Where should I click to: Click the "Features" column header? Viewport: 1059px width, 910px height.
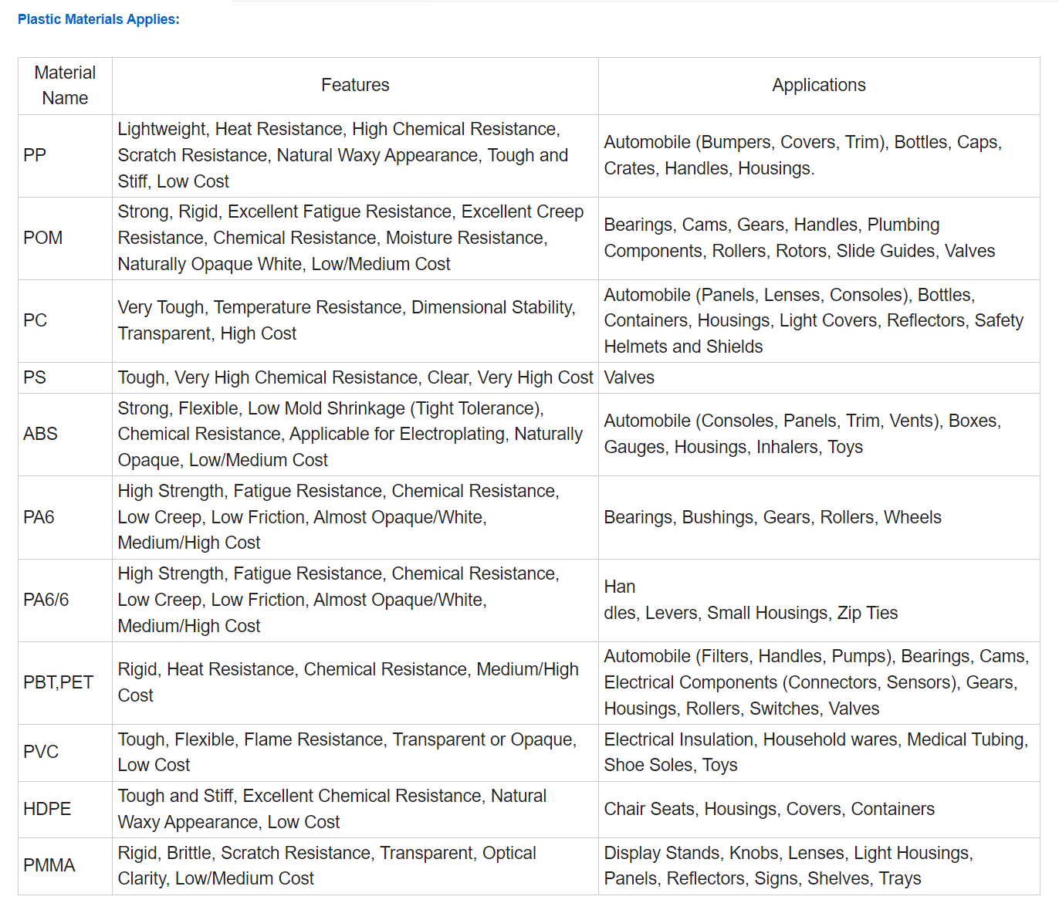click(355, 85)
